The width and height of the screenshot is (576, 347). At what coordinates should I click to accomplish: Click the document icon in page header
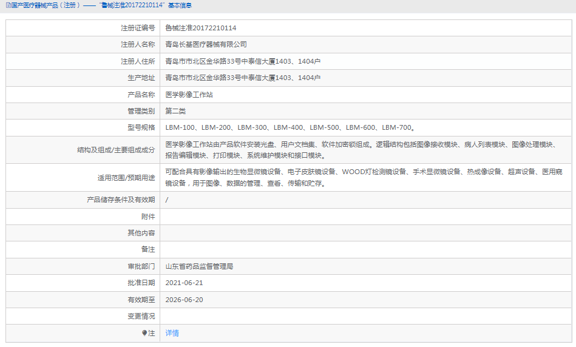click(x=8, y=5)
